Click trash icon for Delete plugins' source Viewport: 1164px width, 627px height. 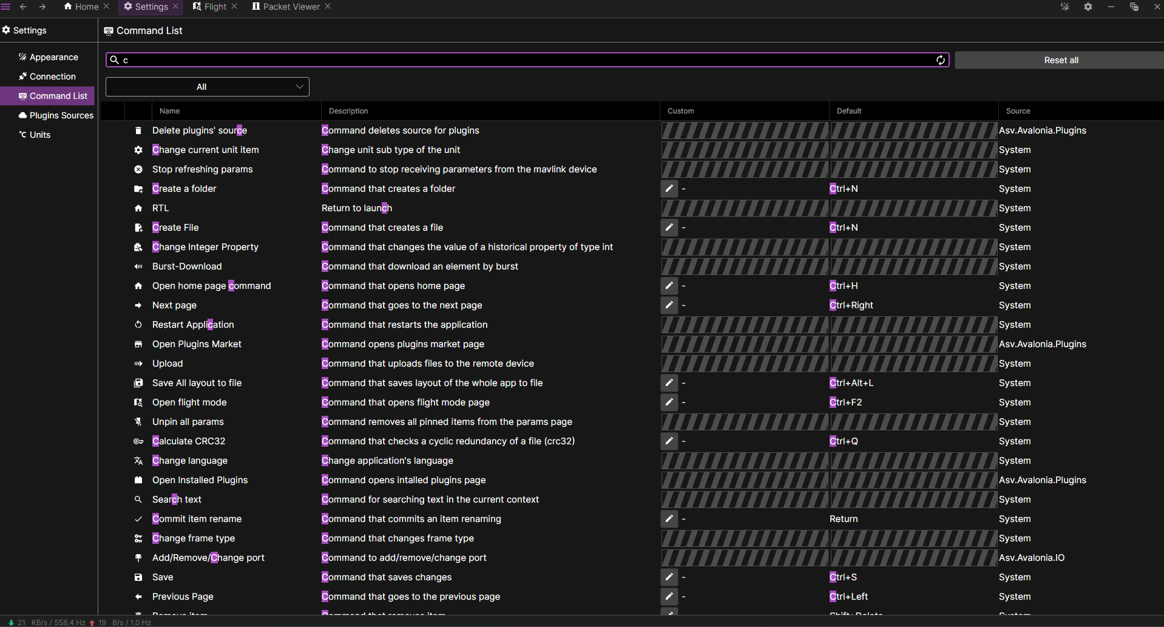pos(138,130)
